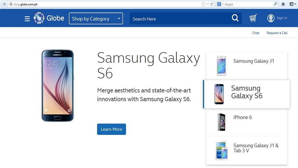Click the large Galaxy S6 phone image

[58, 85]
